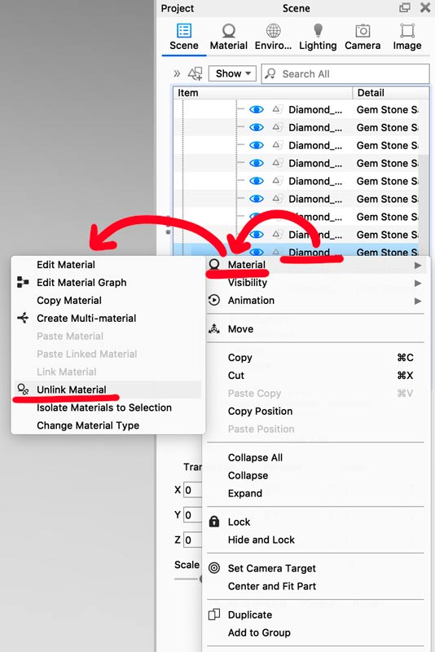435x652 pixels.
Task: Open the Camera tab
Action: (x=362, y=37)
